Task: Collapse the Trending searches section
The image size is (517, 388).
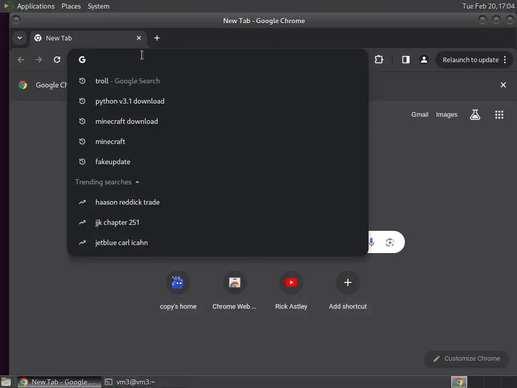Action: (107, 182)
